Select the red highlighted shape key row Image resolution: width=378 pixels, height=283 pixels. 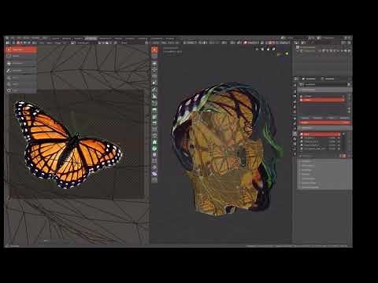321,134
